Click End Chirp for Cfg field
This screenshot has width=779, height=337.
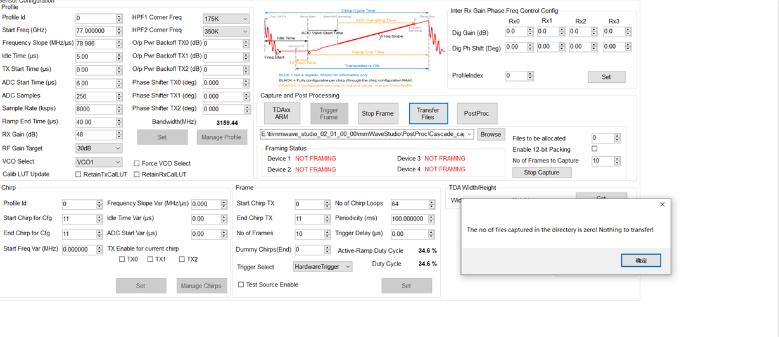point(79,234)
